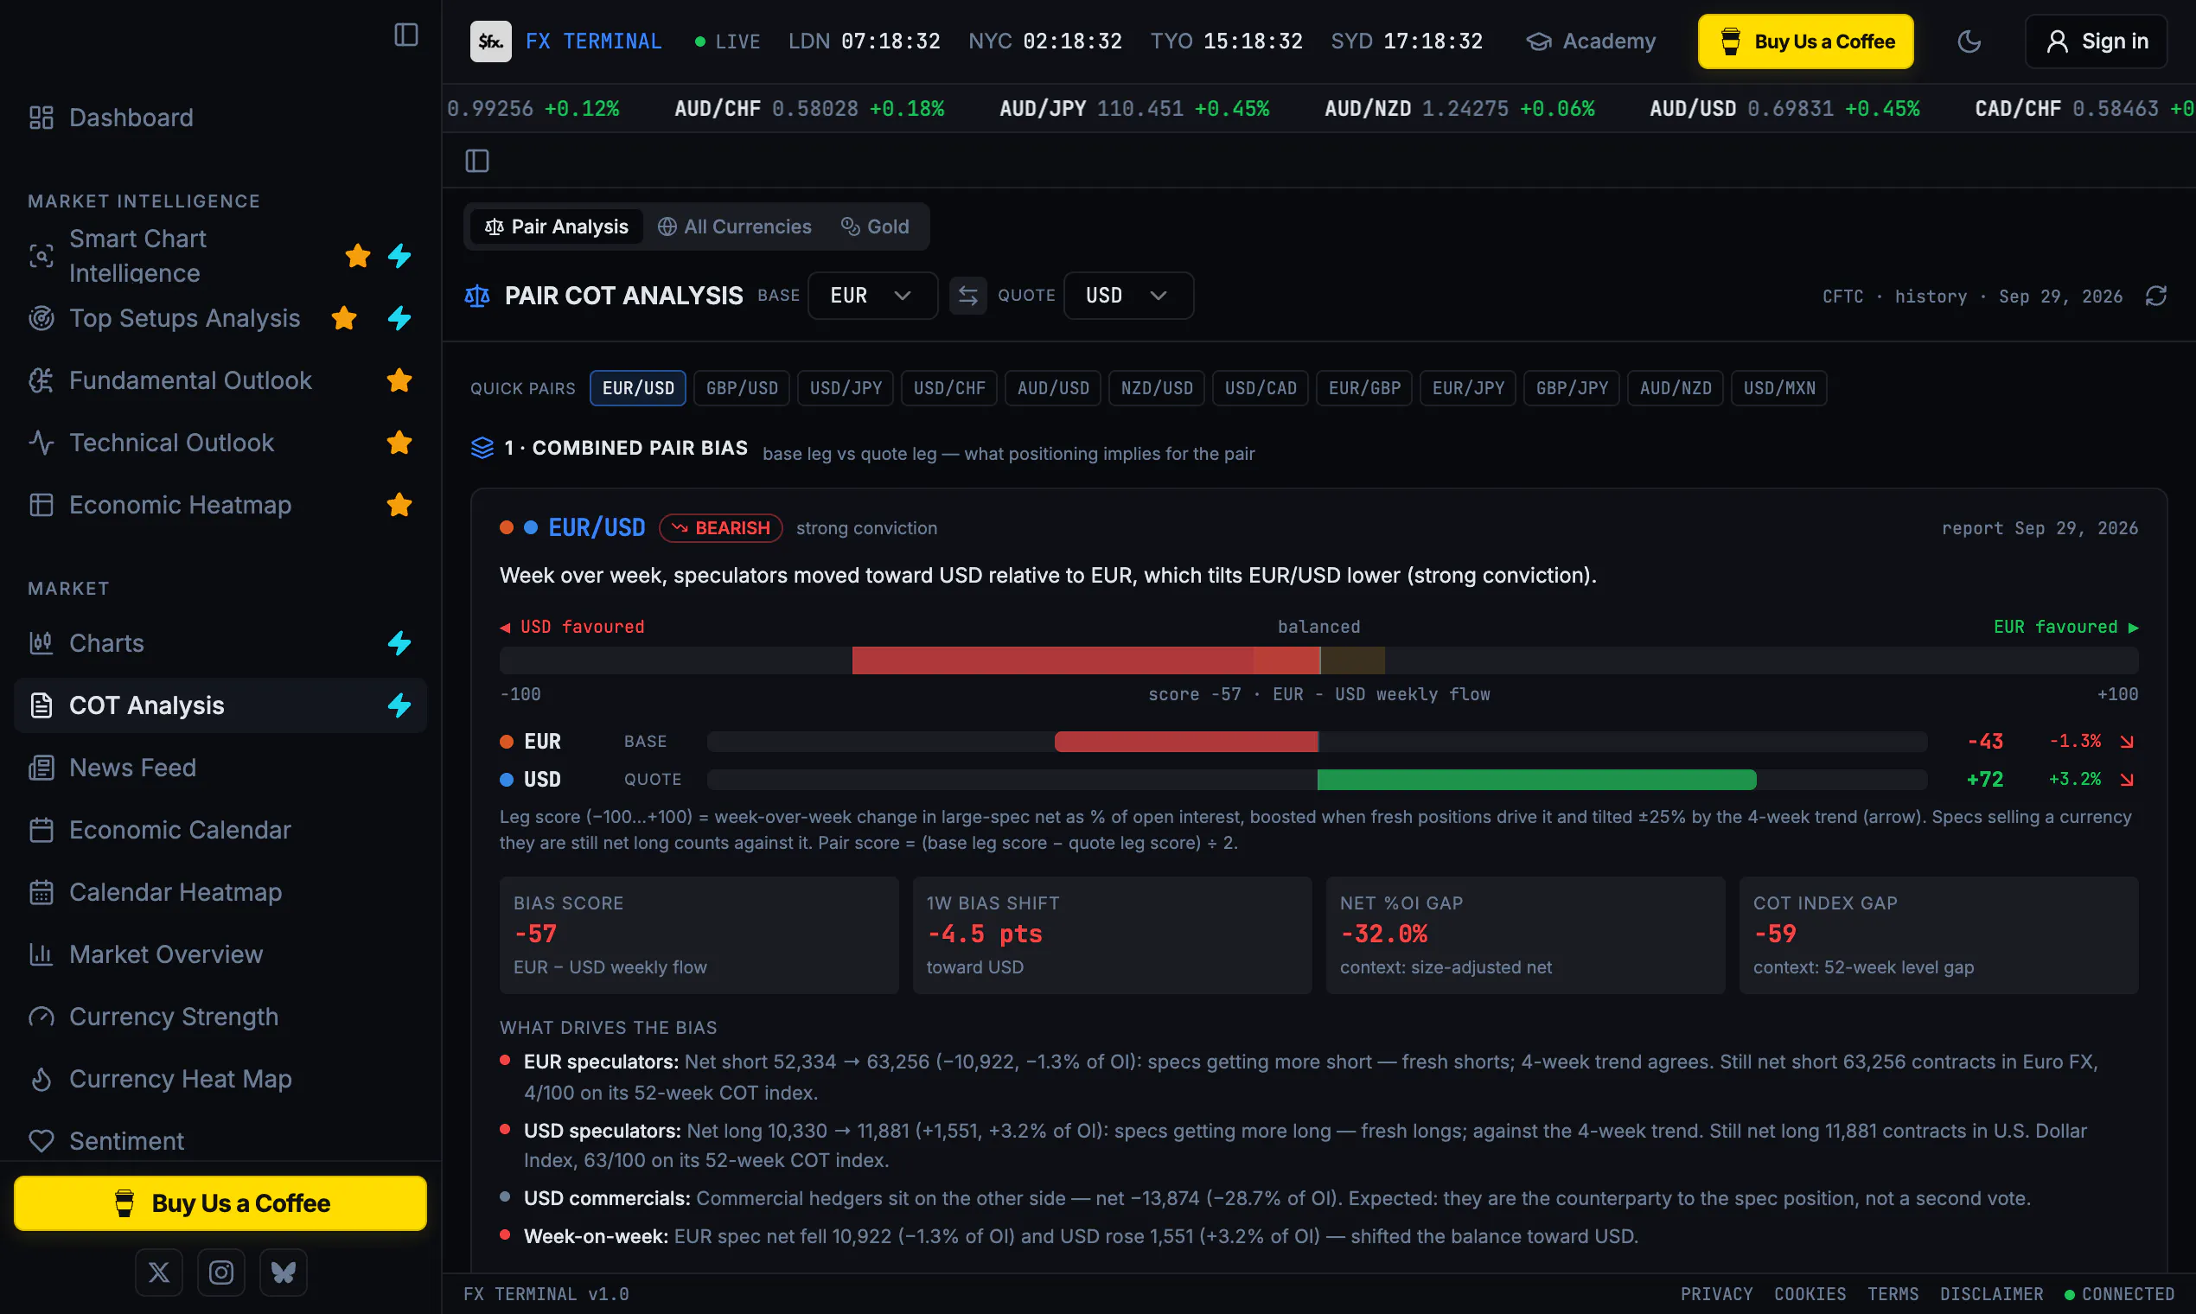Click the COT Analysis document icon
The height and width of the screenshot is (1314, 2196).
click(x=41, y=705)
